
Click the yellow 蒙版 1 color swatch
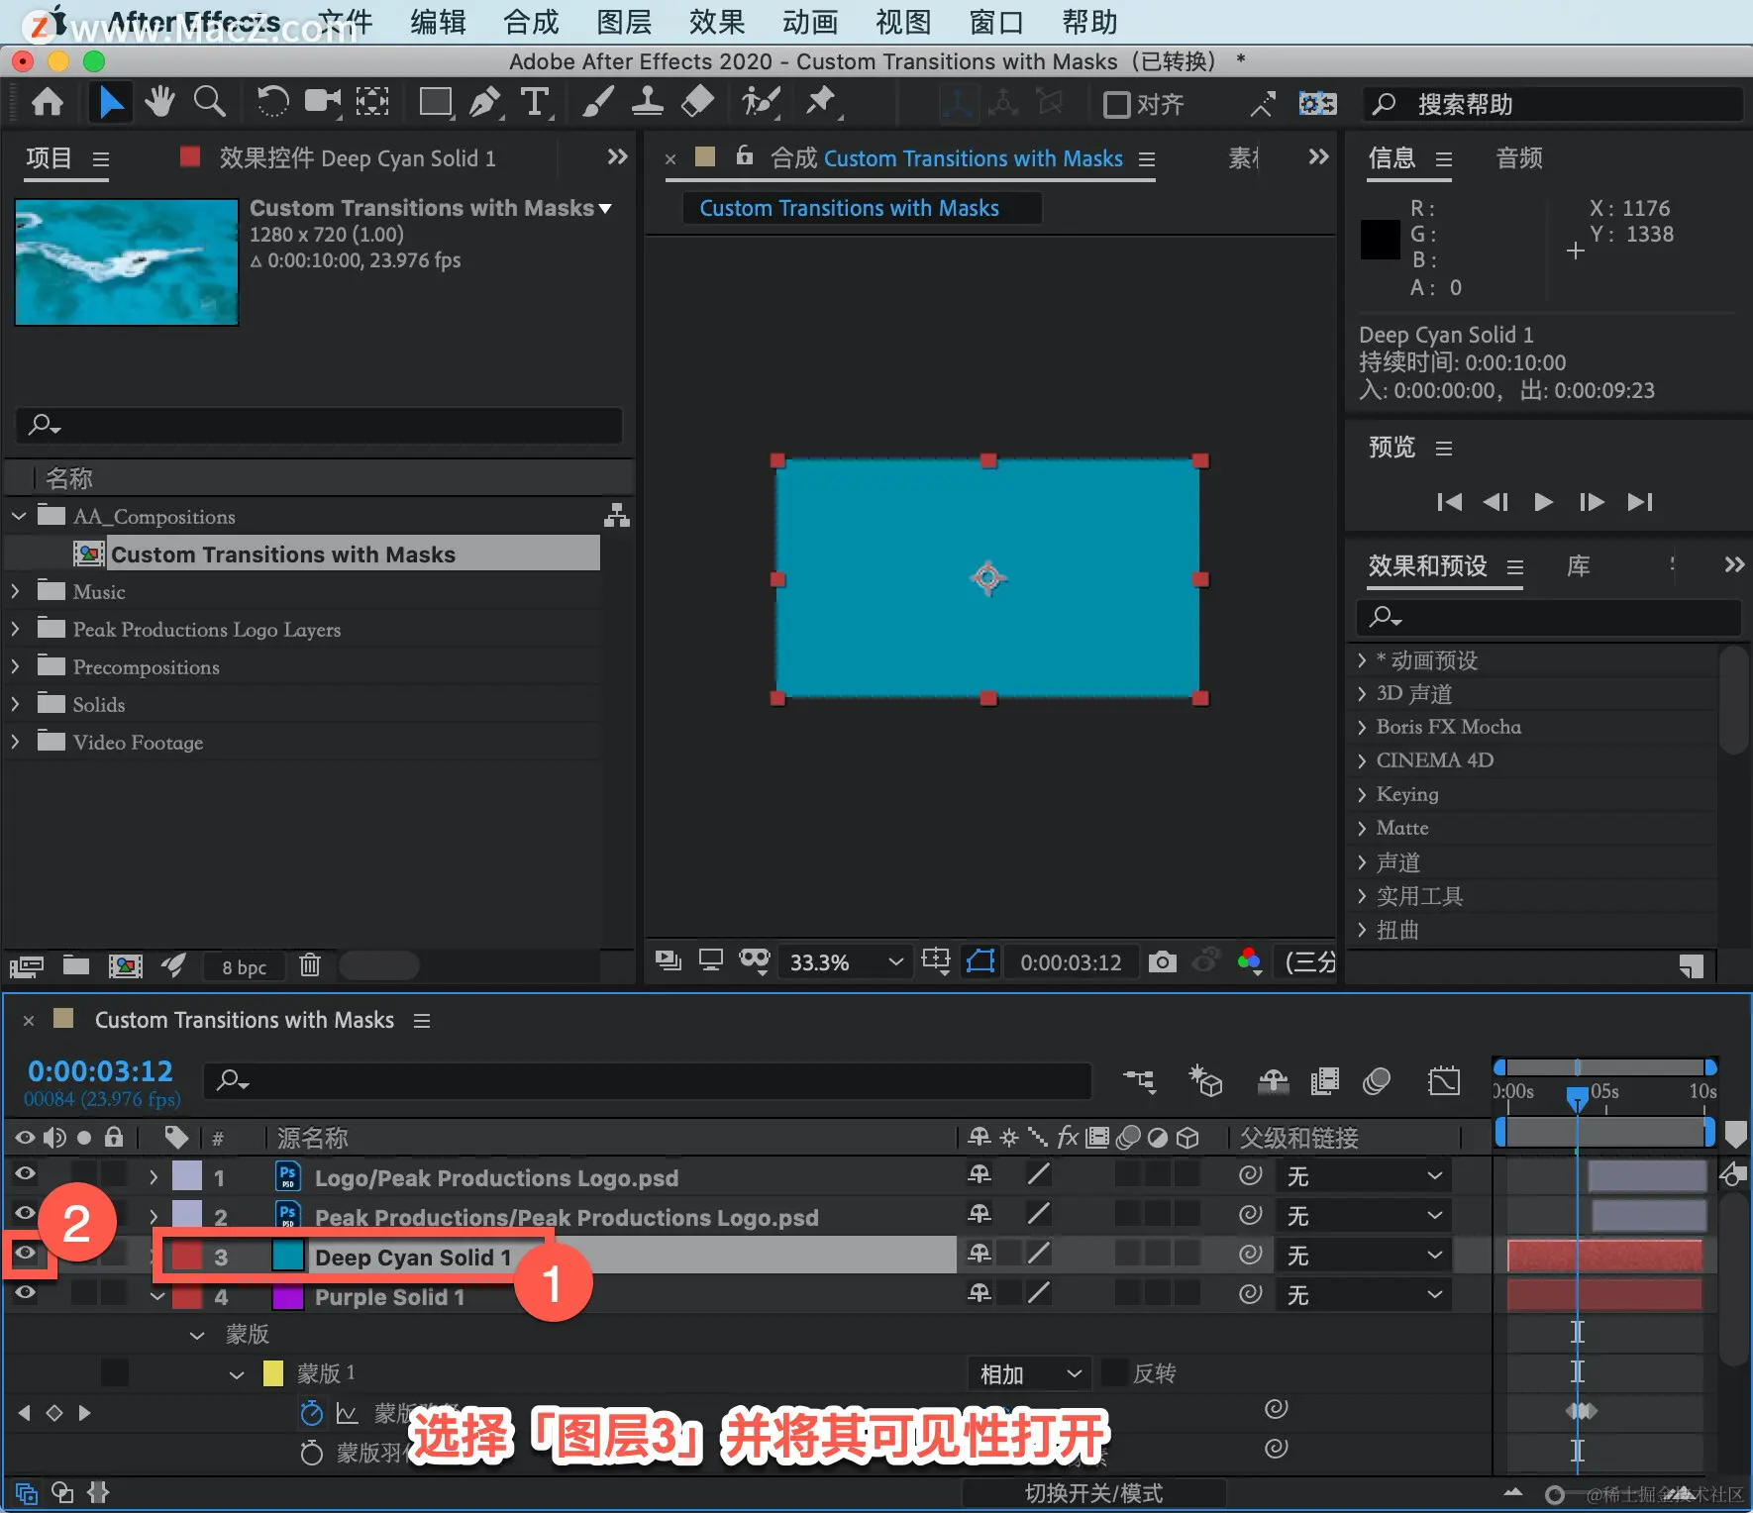click(x=273, y=1373)
